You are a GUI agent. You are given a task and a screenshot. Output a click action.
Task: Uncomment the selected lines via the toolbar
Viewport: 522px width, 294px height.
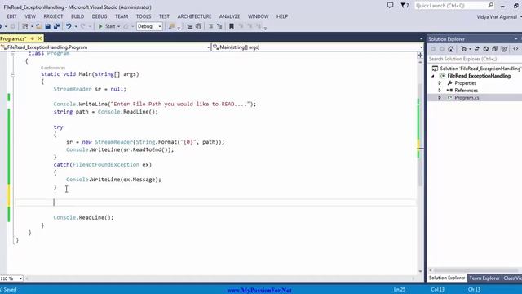click(219, 26)
